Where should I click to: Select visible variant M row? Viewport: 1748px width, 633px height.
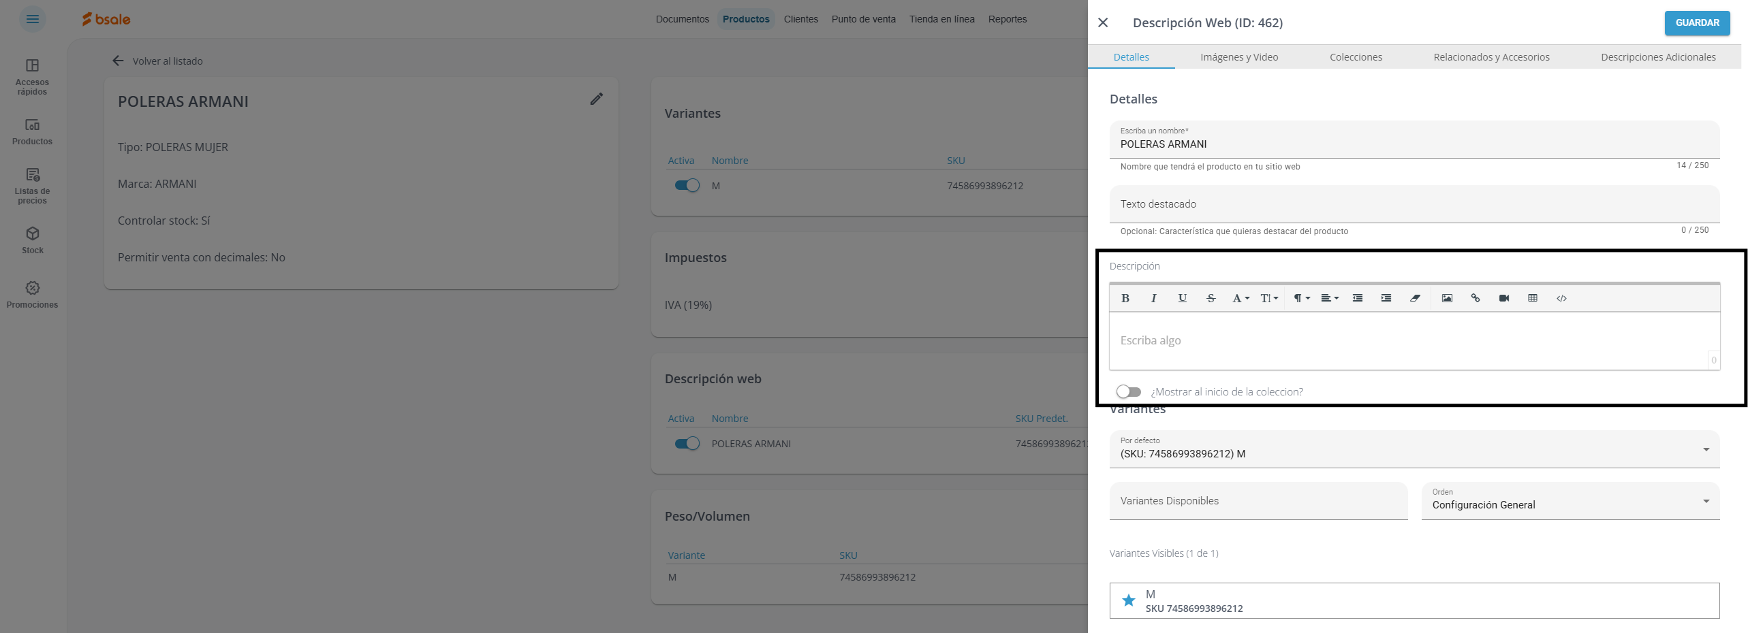1414,600
